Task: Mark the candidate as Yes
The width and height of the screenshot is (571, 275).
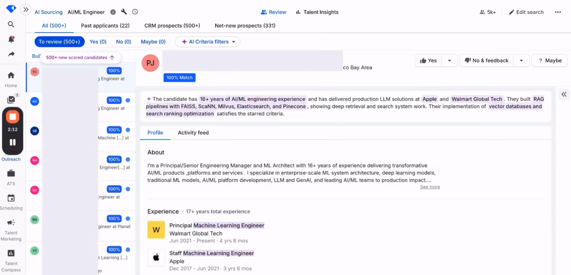Action: point(428,61)
